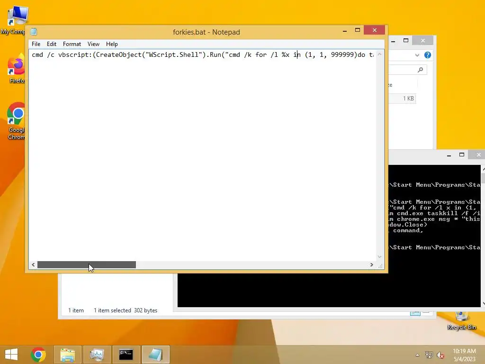This screenshot has width=485, height=364.
Task: Close the File Explorer window
Action: (x=422, y=41)
